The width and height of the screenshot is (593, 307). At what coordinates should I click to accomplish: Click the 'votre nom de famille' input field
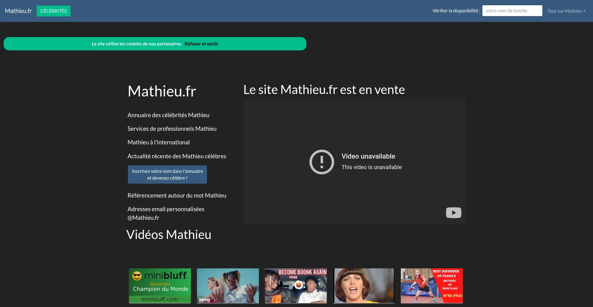tap(512, 11)
